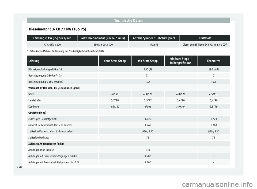Viewport: 257px width, 189px height.
Task: Select combined value '4/106'
Action: pos(148,107)
